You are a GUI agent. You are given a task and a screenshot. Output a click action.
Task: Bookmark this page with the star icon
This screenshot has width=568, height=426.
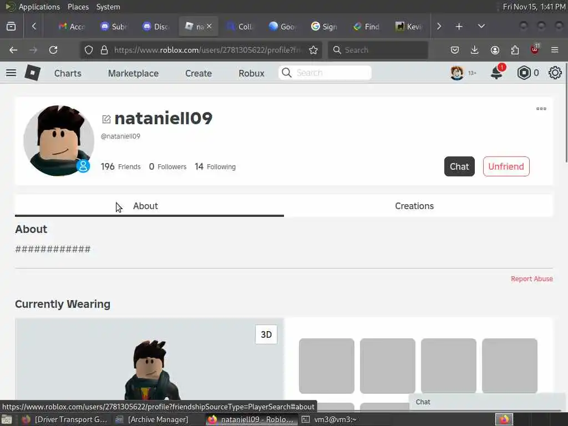tap(313, 50)
